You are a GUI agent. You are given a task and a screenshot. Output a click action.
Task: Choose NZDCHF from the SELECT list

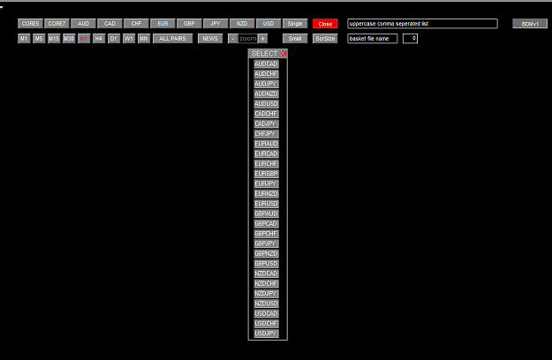266,283
